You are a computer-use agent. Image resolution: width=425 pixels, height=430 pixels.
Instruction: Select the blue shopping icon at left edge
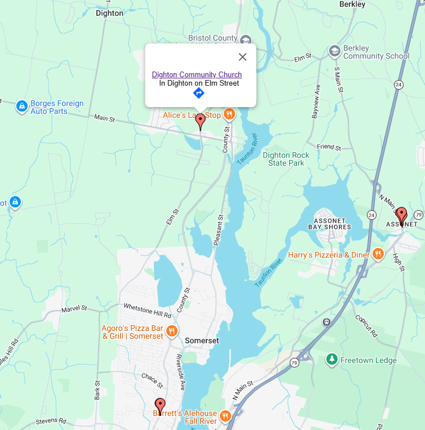(15, 202)
